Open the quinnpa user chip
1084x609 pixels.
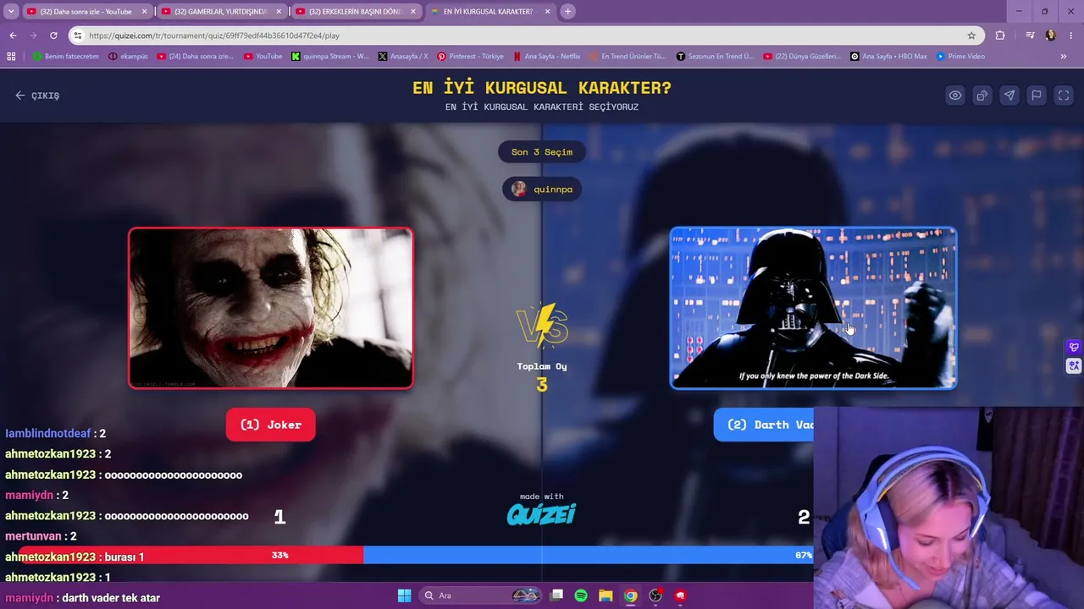point(542,189)
